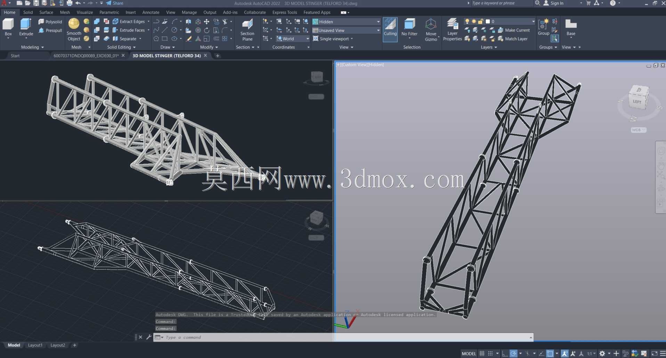
Task: Select the Polygon draw tool
Action: tap(156, 39)
